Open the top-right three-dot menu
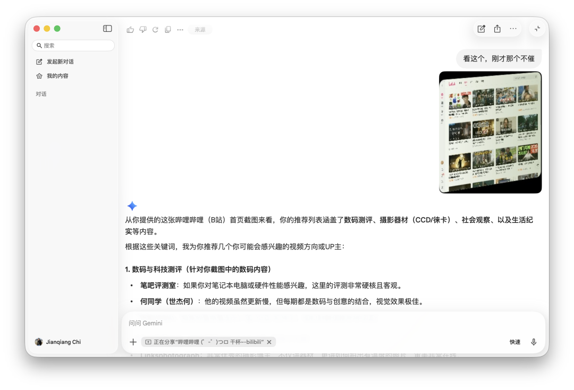Image resolution: width=574 pixels, height=390 pixels. point(513,29)
